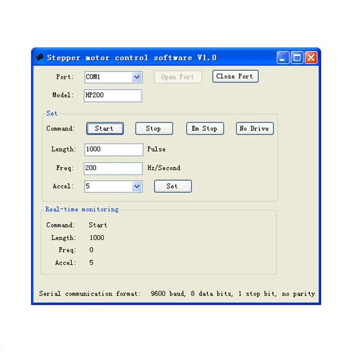The width and height of the screenshot is (352, 352).
Task: Click the 'Set' group title
Action: pos(52,114)
